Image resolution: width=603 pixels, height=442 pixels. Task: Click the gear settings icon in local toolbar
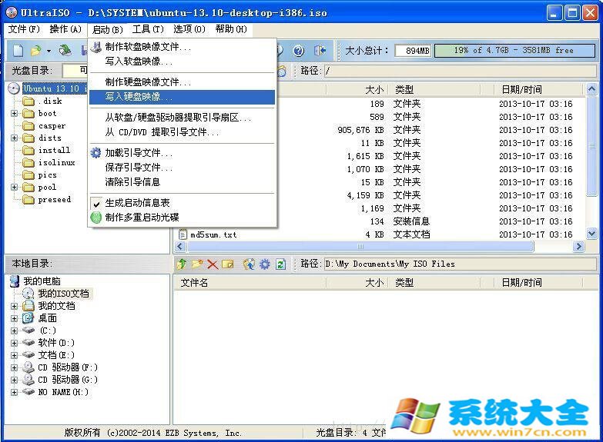tap(264, 264)
